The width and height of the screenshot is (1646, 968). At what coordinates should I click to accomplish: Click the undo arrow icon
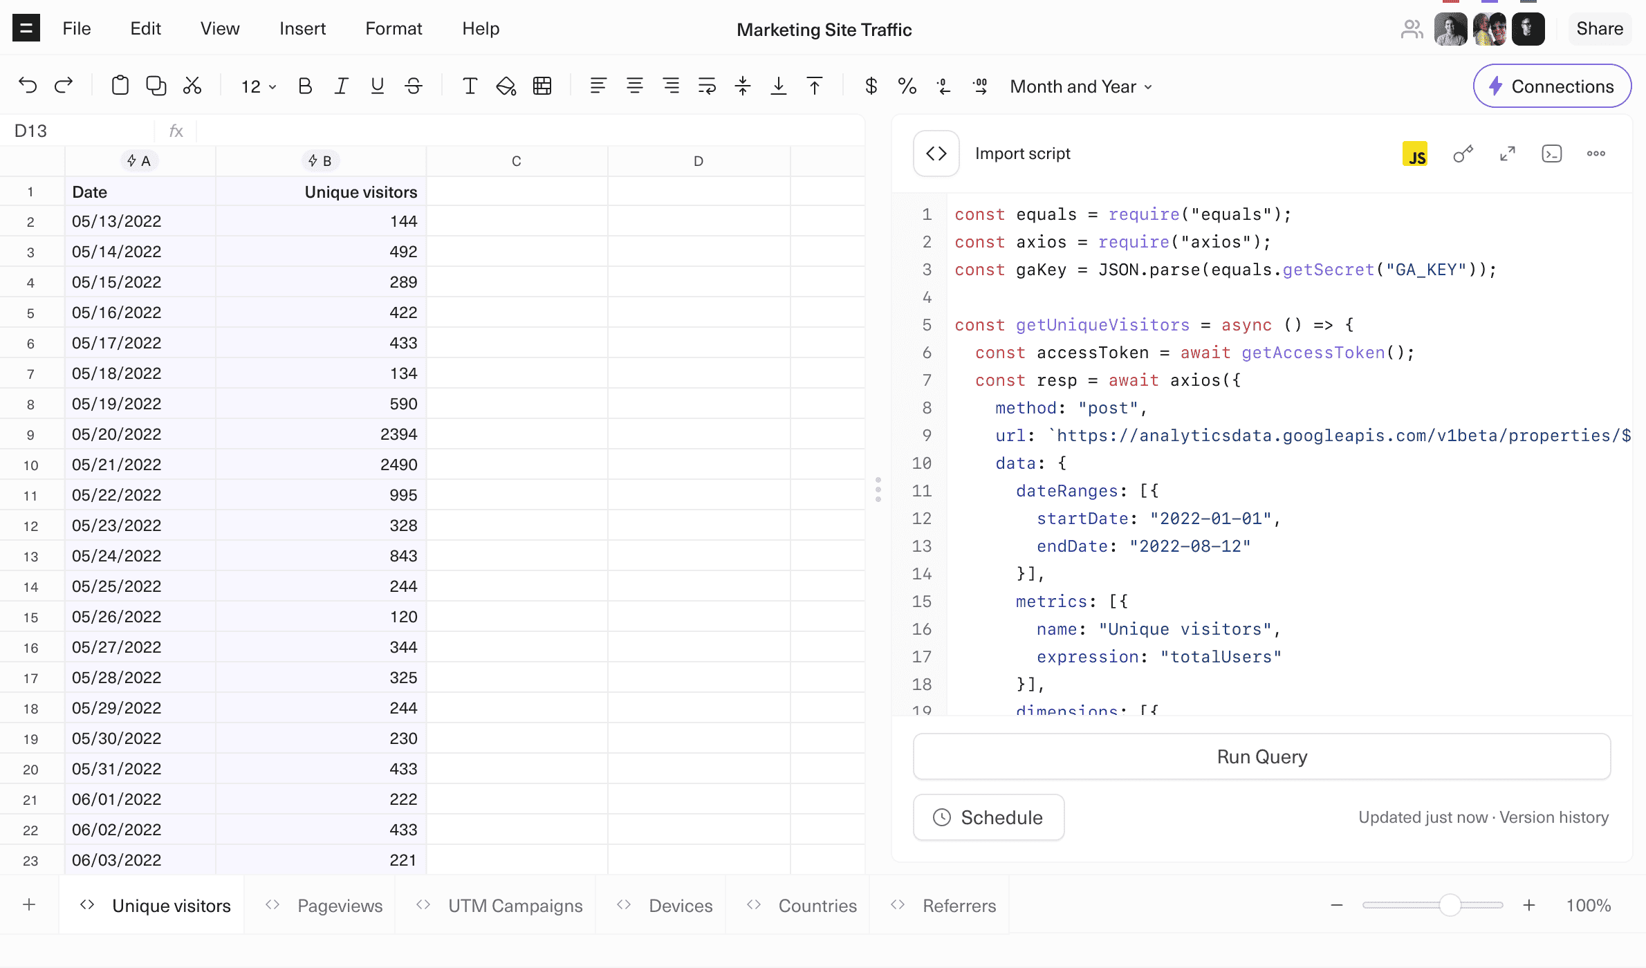tap(29, 86)
